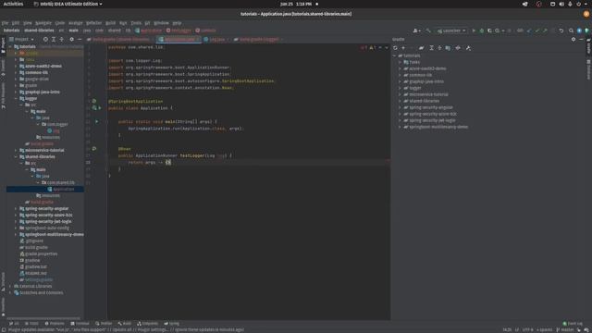Image resolution: width=592 pixels, height=333 pixels.
Task: Click bean gutter icon next to @Bean
Action: 94,149
